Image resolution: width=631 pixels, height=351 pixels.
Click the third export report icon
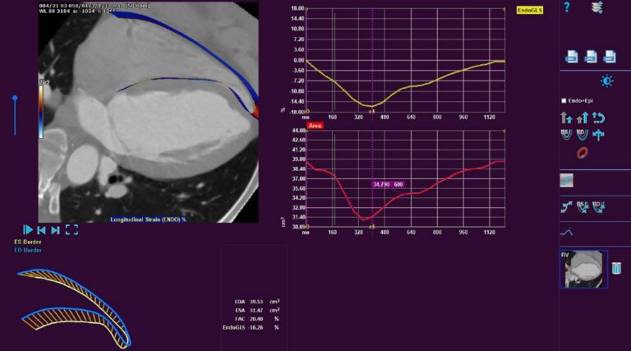point(610,57)
